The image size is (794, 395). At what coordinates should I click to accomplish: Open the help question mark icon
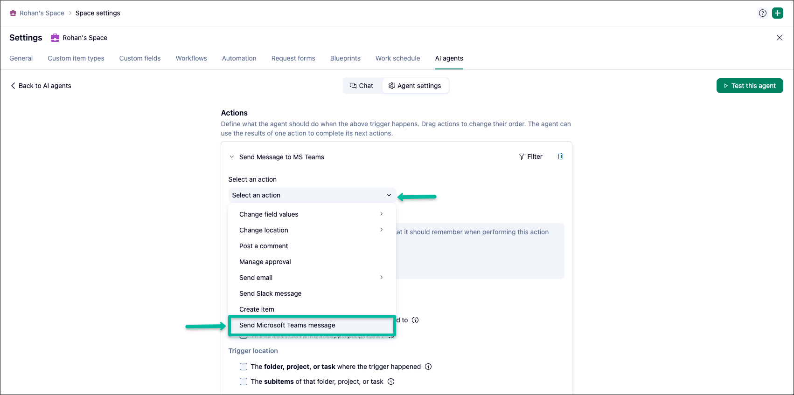[x=763, y=13]
